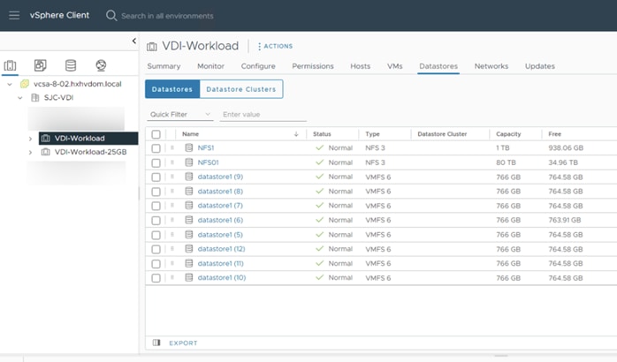Open the Hosts tab

coord(360,66)
